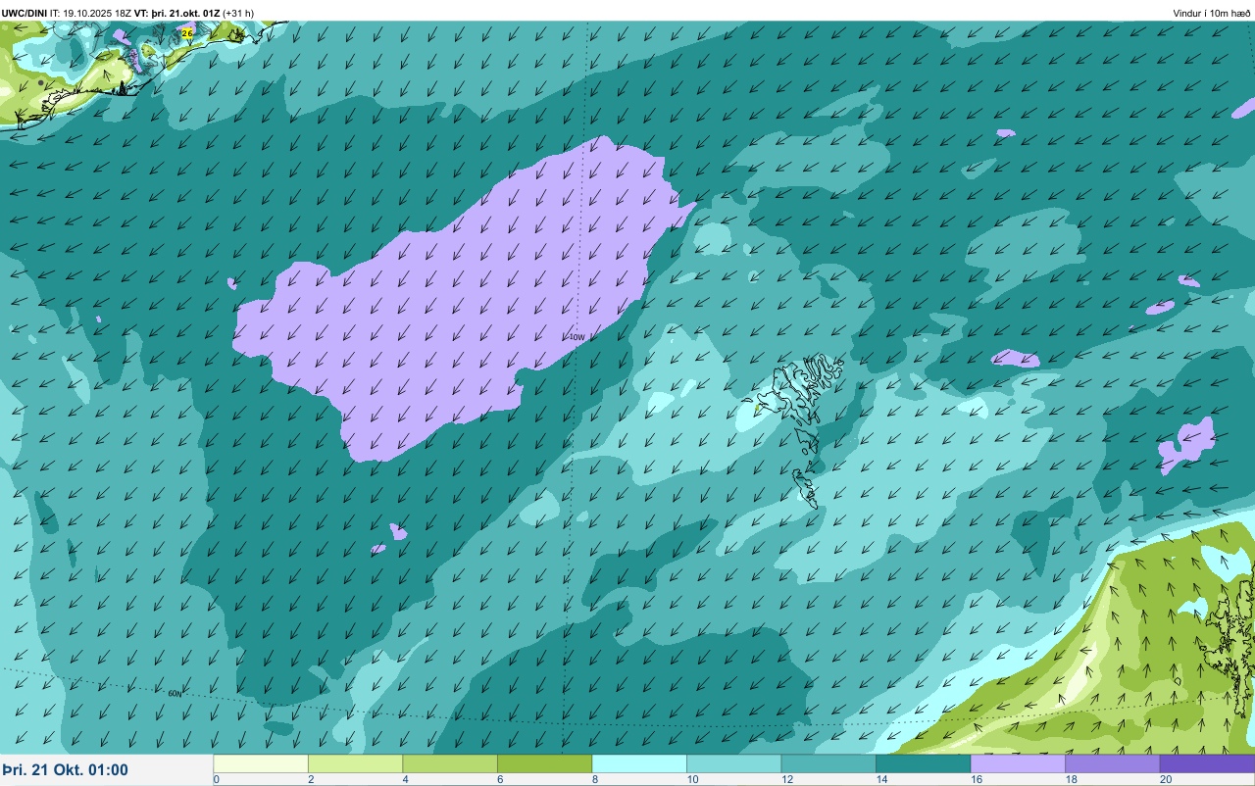Click the legend swatch above 20 m/s
This screenshot has width=1255, height=786.
tap(1207, 763)
